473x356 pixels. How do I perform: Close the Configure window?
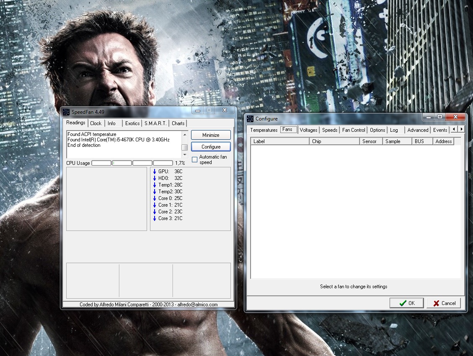455,117
